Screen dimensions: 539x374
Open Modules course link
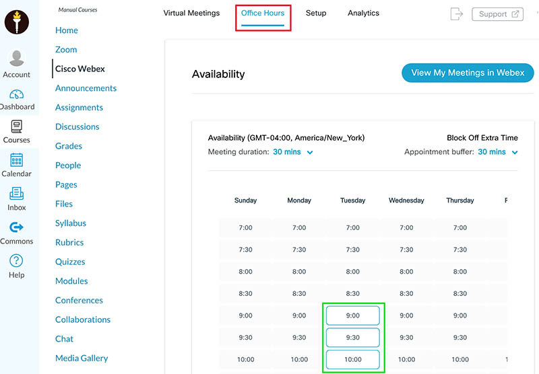(71, 280)
